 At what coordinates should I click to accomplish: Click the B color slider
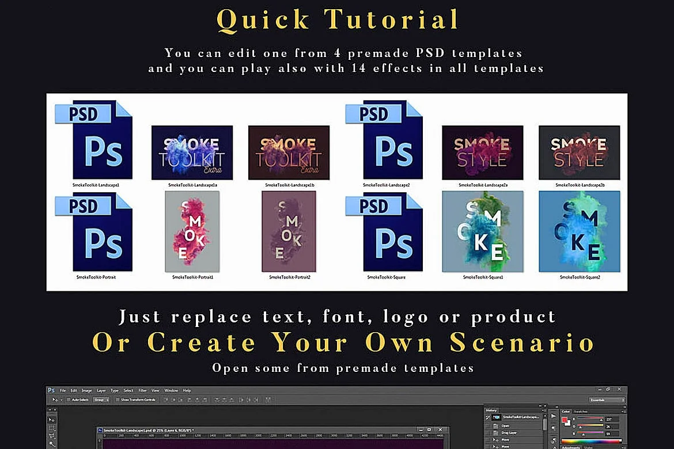pos(590,432)
